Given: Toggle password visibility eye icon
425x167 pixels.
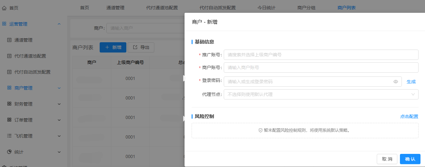Looking at the screenshot, I should [396, 82].
